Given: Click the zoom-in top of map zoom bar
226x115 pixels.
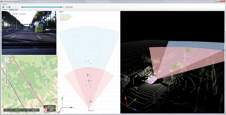Looking at the screenshot, I should 6,68.
